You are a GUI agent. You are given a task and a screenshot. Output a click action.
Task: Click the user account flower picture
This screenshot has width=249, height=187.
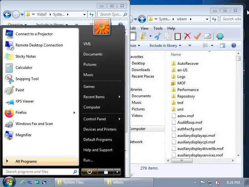tap(102, 26)
